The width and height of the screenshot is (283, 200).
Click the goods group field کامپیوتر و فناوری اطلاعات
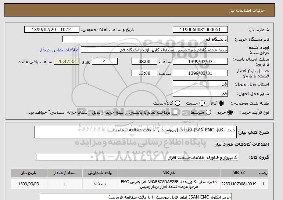point(137,157)
